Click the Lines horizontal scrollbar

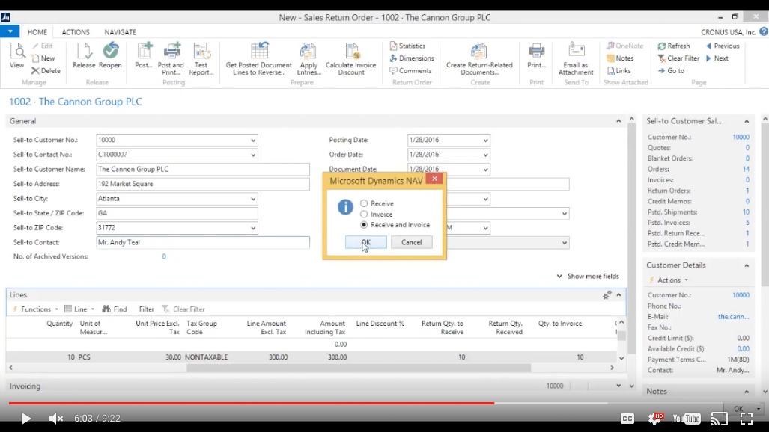click(x=359, y=368)
